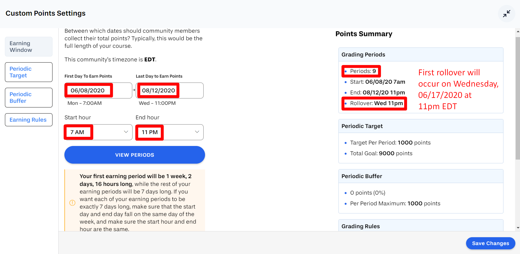
Task: Click the Save Changes button
Action: pyautogui.click(x=490, y=243)
